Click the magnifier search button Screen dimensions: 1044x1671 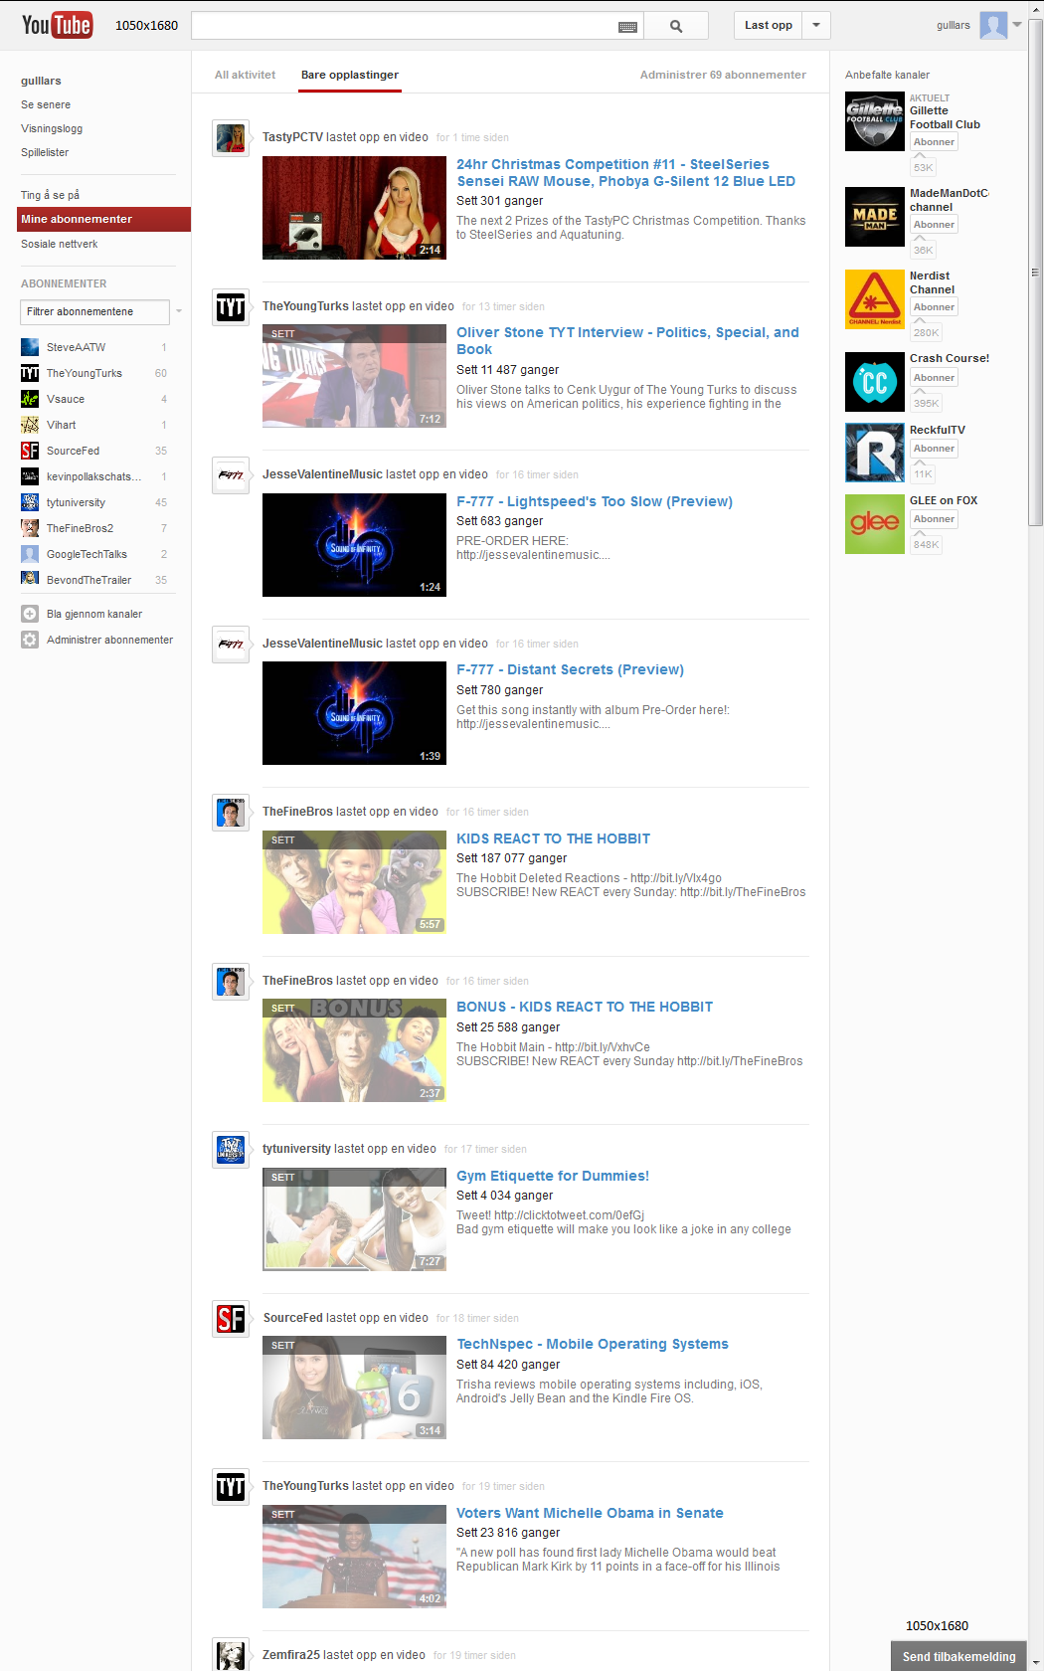pyautogui.click(x=676, y=26)
